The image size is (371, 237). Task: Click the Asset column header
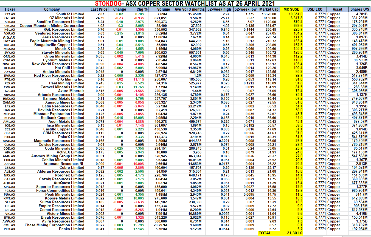tap(338, 9)
